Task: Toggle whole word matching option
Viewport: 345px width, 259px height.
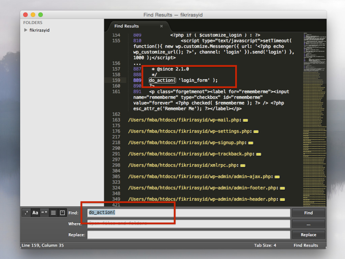Action: pos(44,213)
